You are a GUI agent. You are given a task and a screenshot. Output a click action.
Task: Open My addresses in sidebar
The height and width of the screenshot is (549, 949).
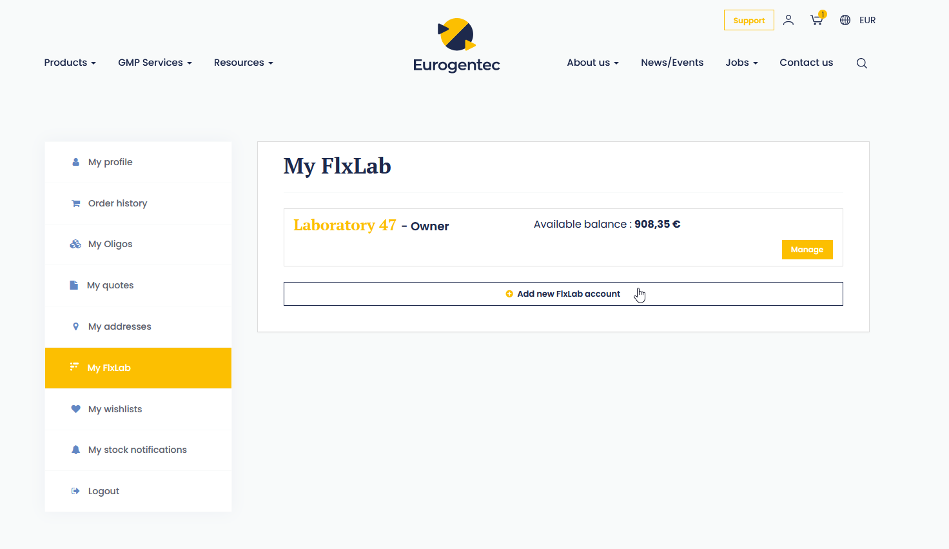coord(138,326)
